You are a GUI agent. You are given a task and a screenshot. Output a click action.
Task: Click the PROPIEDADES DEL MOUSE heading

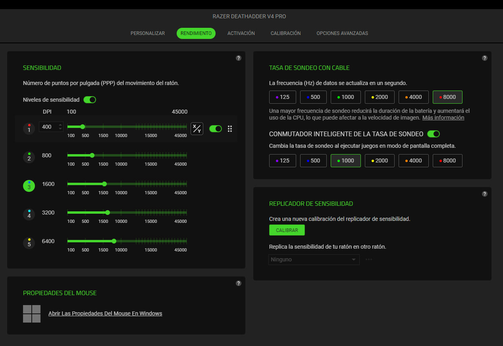tap(60, 293)
